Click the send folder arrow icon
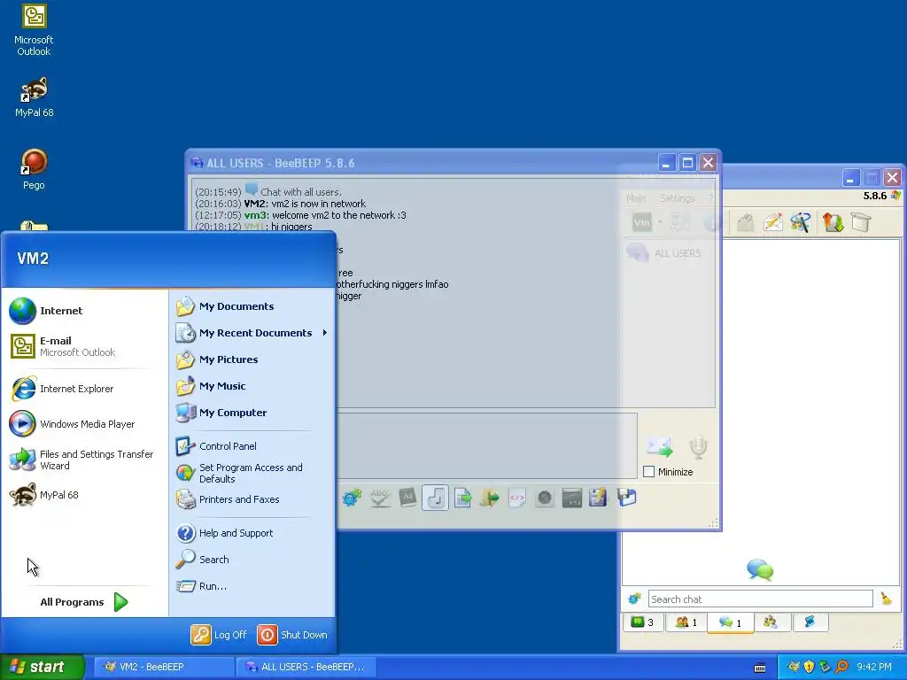The height and width of the screenshot is (680, 907). (x=489, y=498)
